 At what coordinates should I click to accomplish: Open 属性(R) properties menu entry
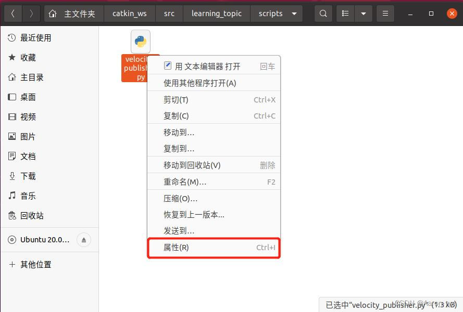click(214, 248)
